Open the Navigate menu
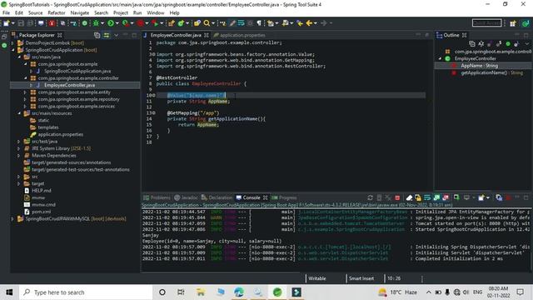Screen dimensions: 533x300 point(80,13)
